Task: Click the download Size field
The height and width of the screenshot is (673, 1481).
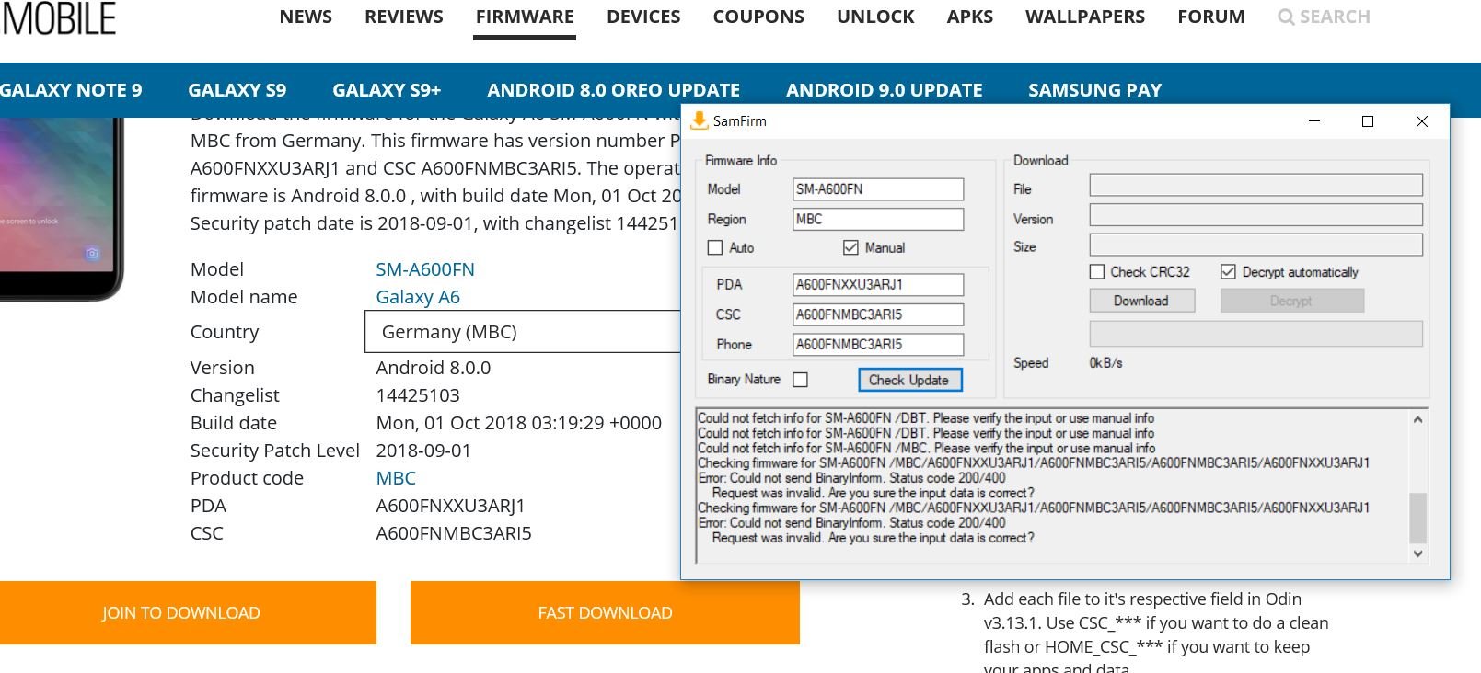Action: tap(1256, 245)
